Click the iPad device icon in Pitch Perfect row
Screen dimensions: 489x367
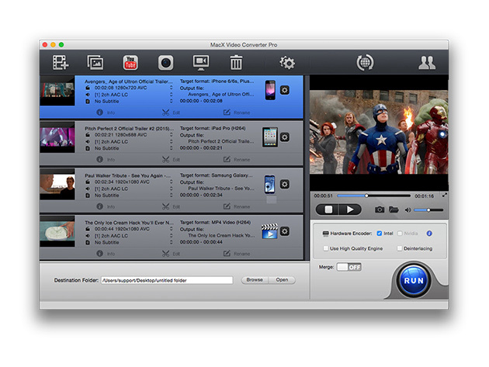click(x=270, y=137)
